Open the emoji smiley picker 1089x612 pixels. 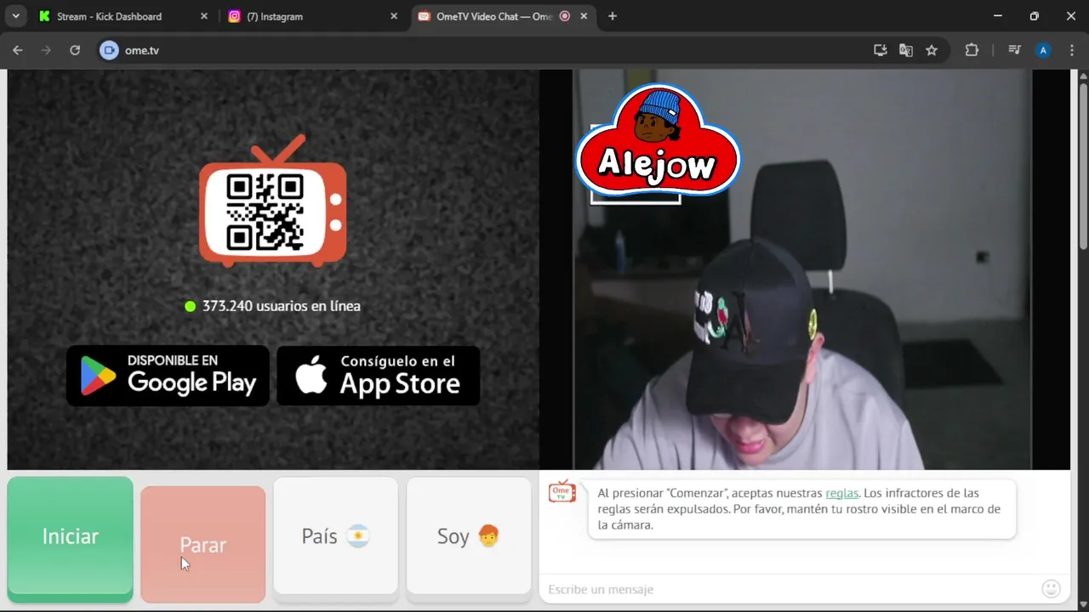[1052, 588]
